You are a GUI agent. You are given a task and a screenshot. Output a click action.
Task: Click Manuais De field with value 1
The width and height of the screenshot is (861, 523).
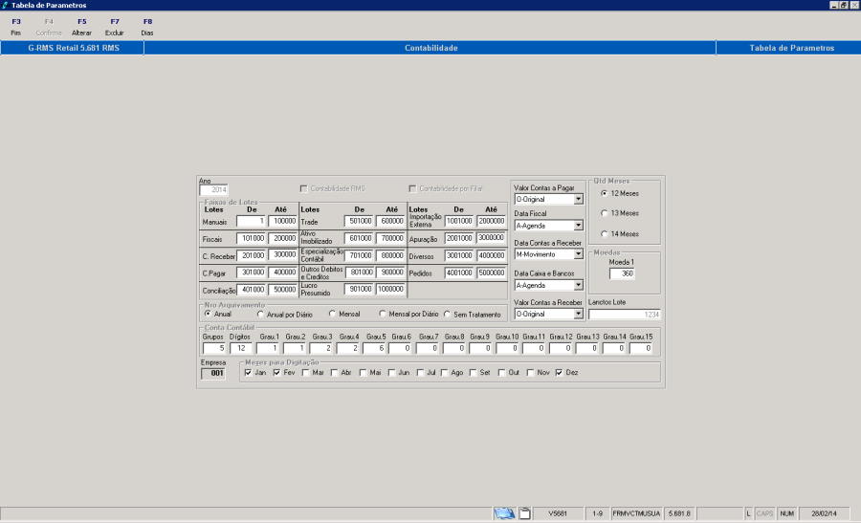coord(251,221)
